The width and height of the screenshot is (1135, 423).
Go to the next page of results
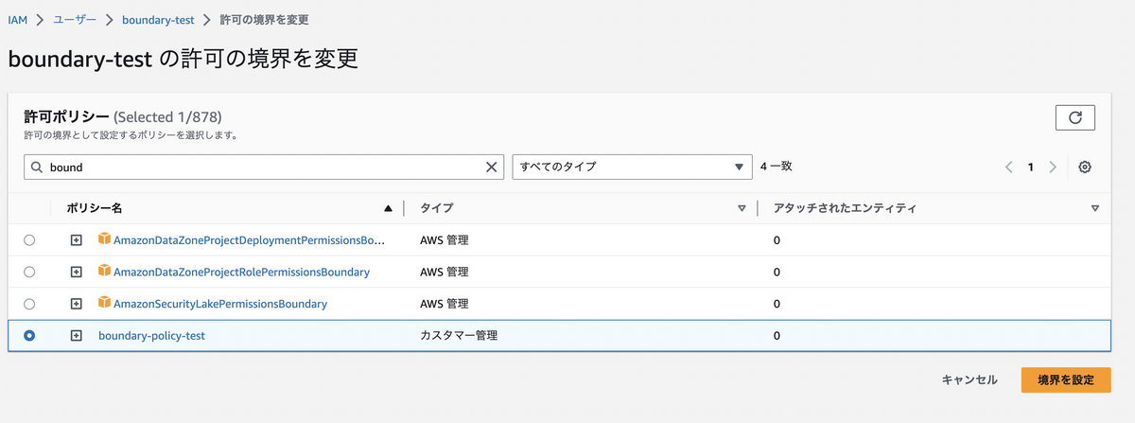coord(1053,167)
